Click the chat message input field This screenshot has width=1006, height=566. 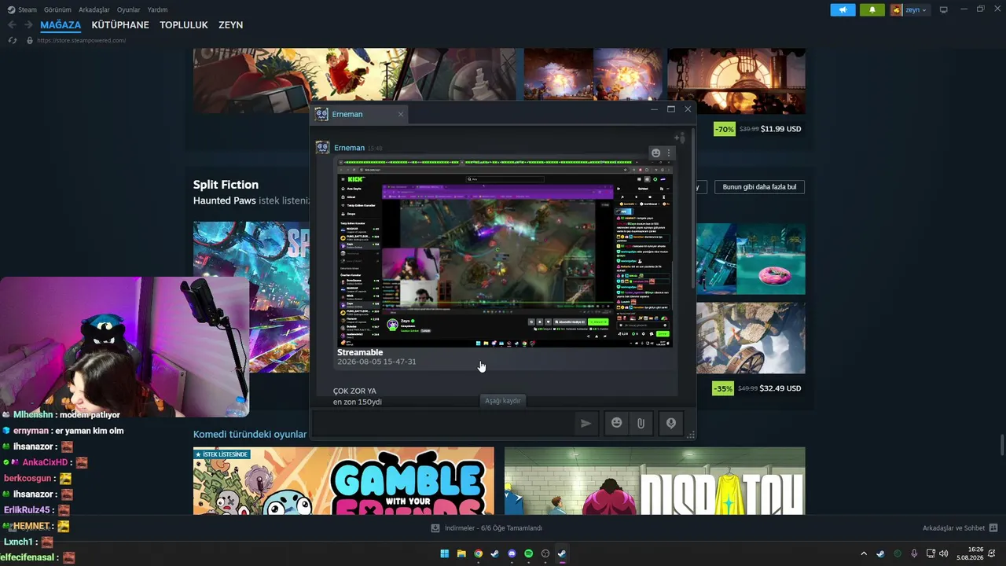tap(442, 423)
